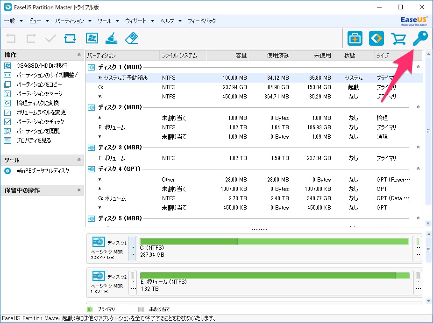The width and height of the screenshot is (433, 323).
Task: Open the パーティション menu
Action: click(x=73, y=21)
